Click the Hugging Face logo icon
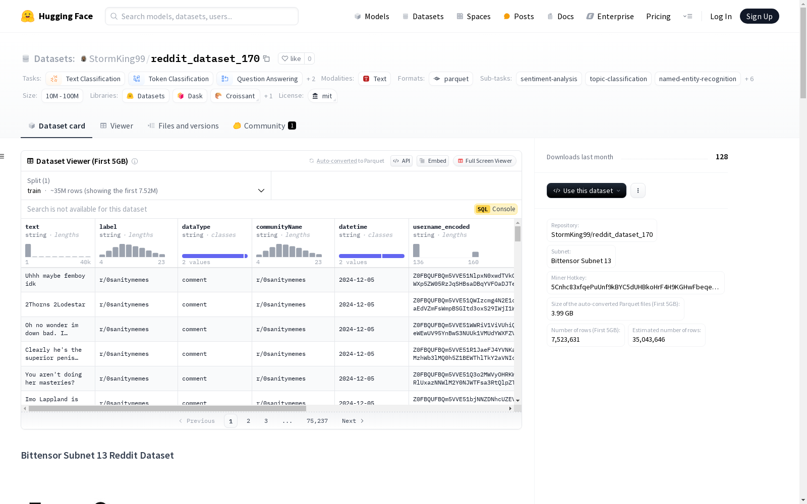This screenshot has width=807, height=504. tap(28, 16)
